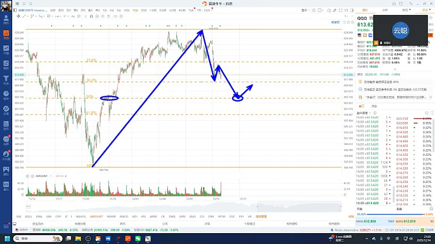The height and width of the screenshot is (244, 435).
Task: Open the pie chart portfolio icon in sidebar
Action: tap(6, 95)
